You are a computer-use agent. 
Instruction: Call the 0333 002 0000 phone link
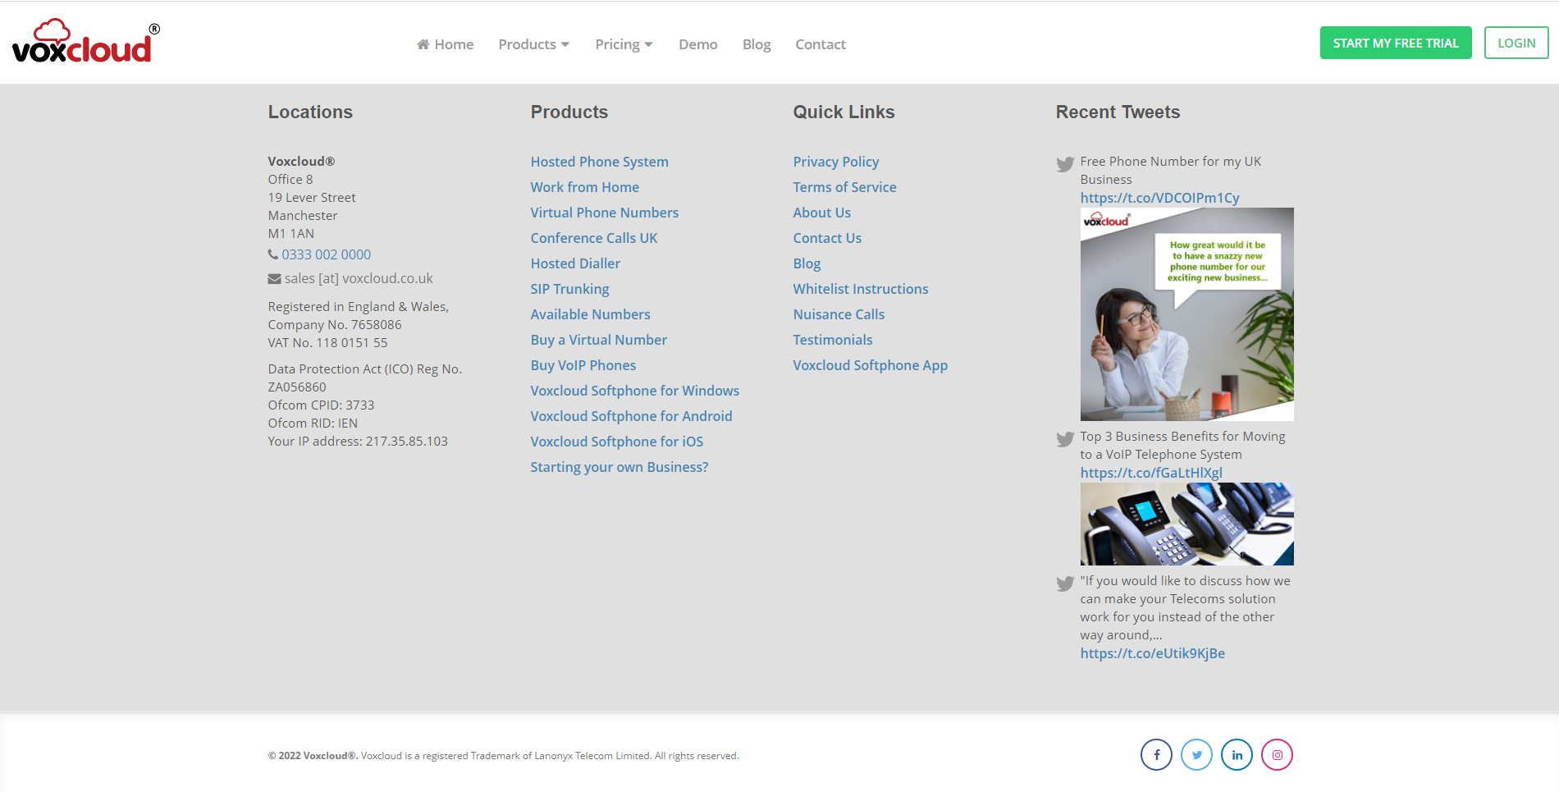coord(326,254)
